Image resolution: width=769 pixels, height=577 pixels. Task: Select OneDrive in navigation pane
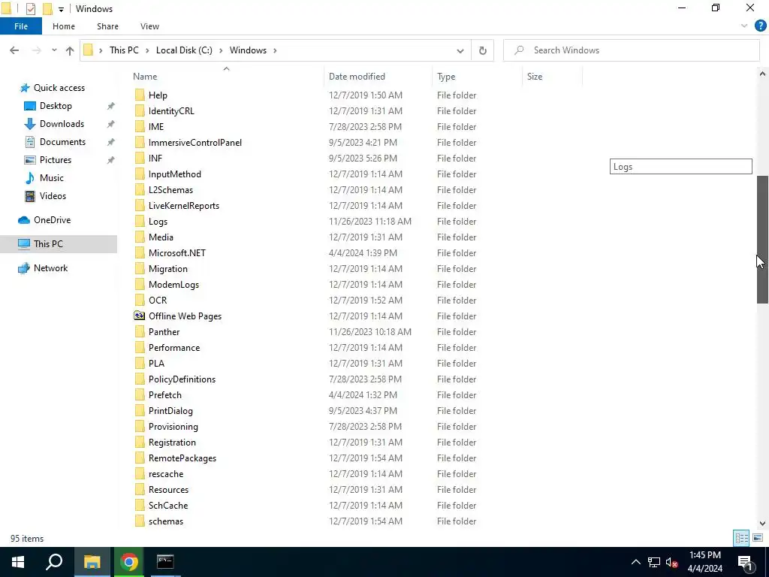click(52, 220)
